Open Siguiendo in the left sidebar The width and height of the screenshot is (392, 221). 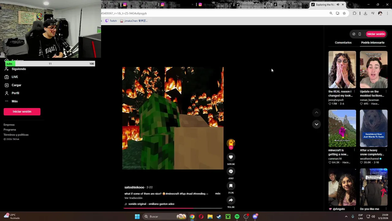[x=19, y=69]
